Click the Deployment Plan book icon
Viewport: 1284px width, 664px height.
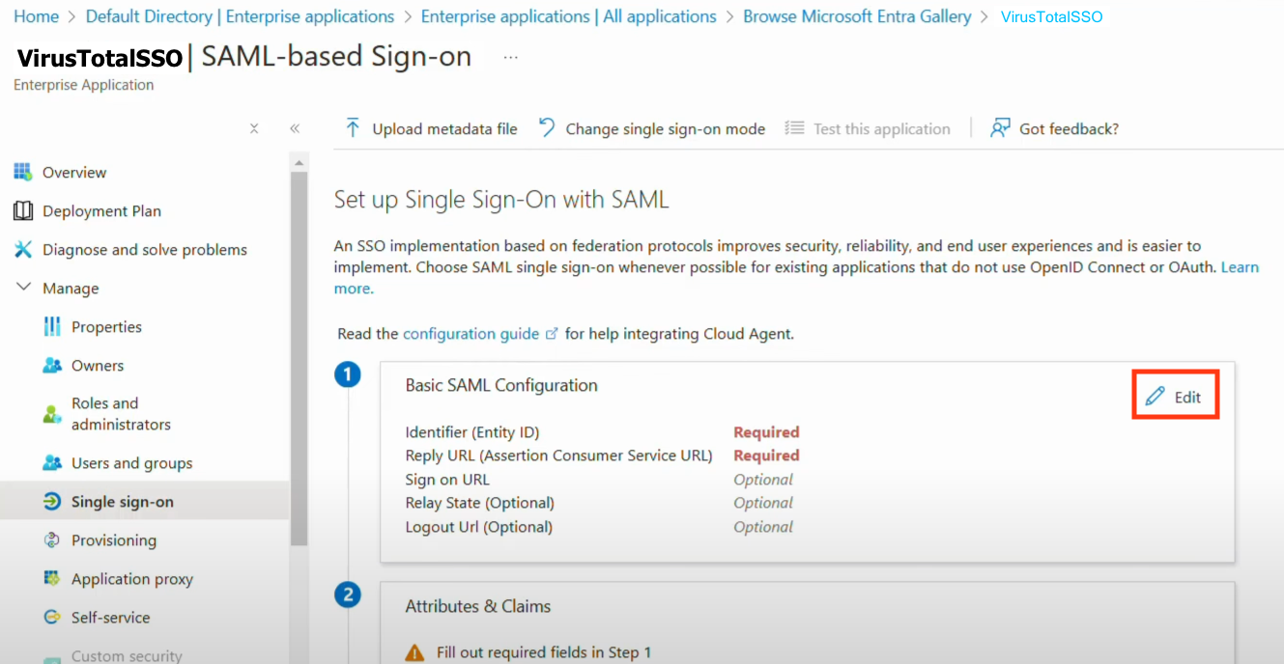(x=23, y=210)
